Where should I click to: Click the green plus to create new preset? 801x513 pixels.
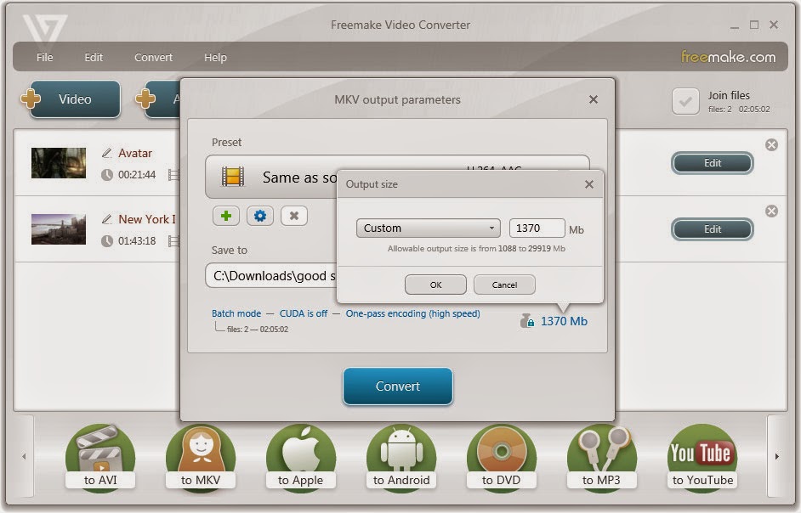[x=225, y=216]
